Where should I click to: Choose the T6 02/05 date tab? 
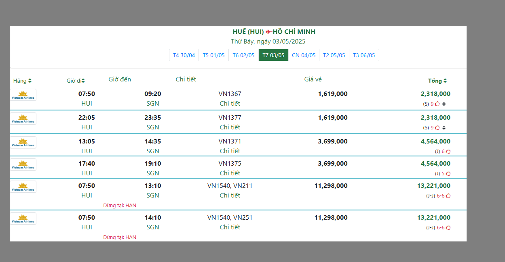point(243,55)
